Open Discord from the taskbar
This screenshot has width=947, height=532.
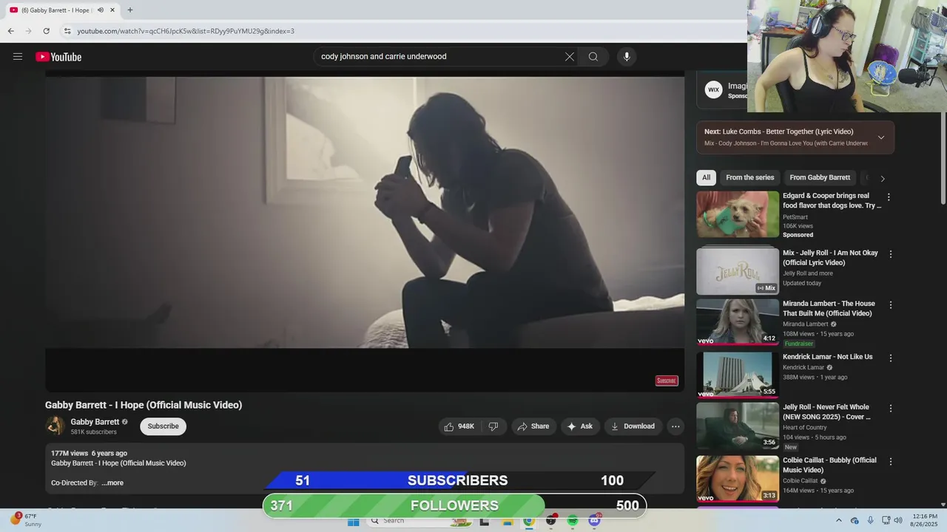[594, 521]
